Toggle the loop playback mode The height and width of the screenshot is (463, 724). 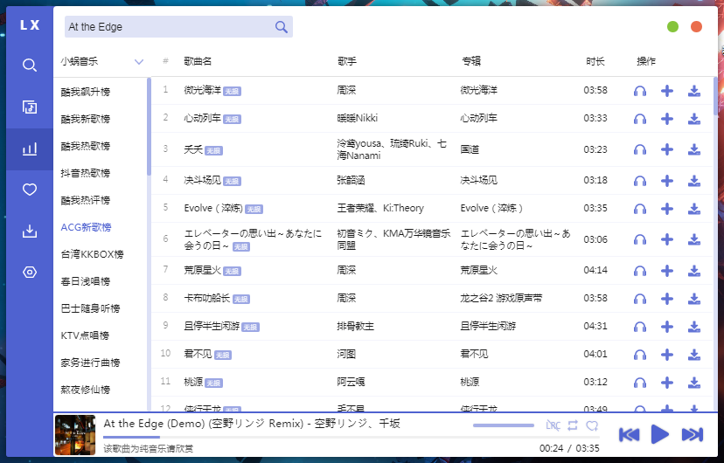coord(573,425)
